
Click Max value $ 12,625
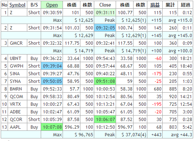point(79,20)
